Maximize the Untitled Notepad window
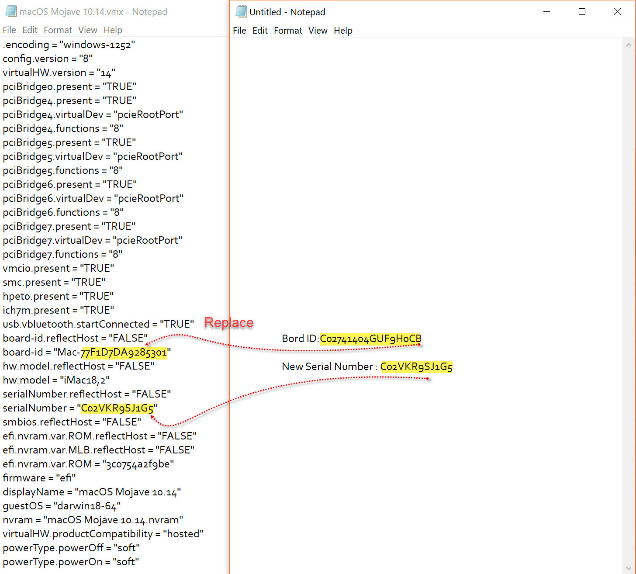The image size is (636, 574). 582,12
